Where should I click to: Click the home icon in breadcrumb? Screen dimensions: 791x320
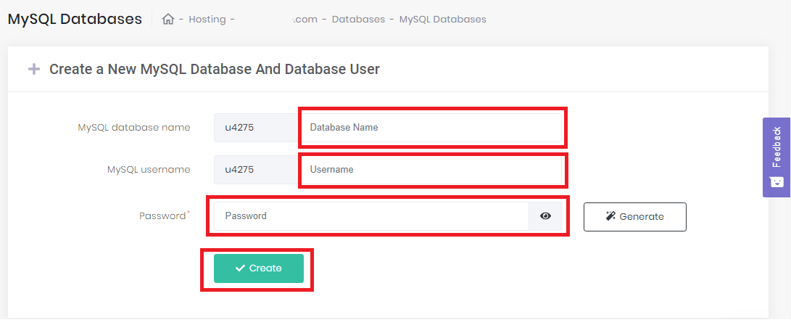coord(168,19)
